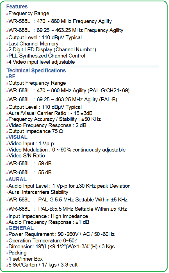Select the GENERAL section title
The height and width of the screenshot is (273, 169).
(x=21, y=228)
